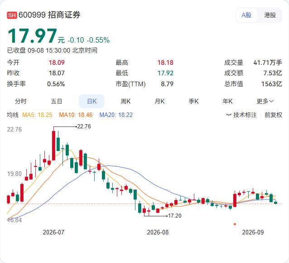Select the 月K chart view

point(159,101)
